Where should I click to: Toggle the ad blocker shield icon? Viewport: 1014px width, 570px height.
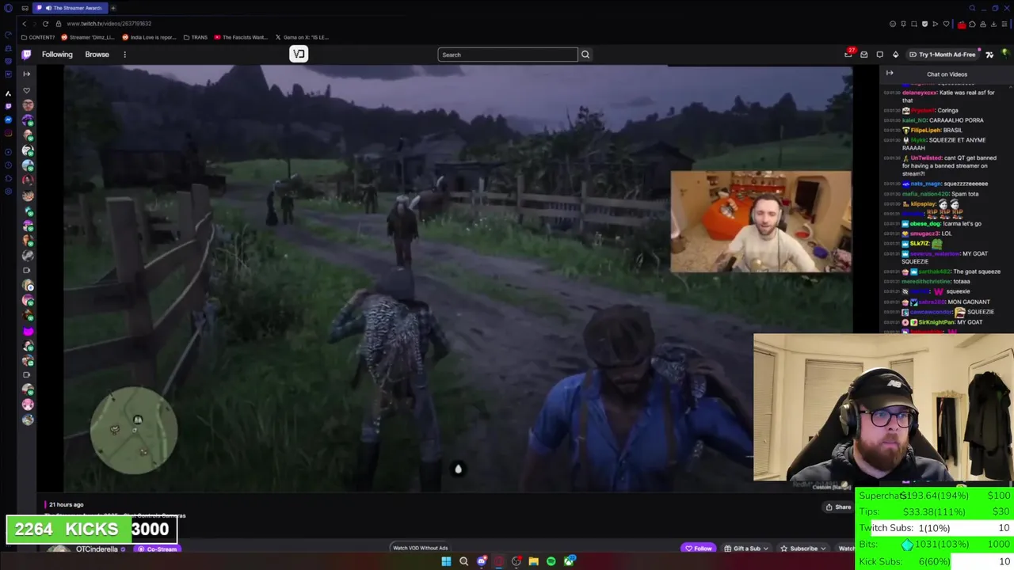[924, 24]
